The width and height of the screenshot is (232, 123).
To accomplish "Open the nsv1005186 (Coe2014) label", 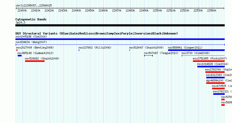I will pyautogui.click(x=31, y=37).
